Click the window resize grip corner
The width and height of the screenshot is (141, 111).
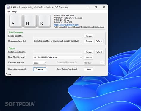click(107, 75)
